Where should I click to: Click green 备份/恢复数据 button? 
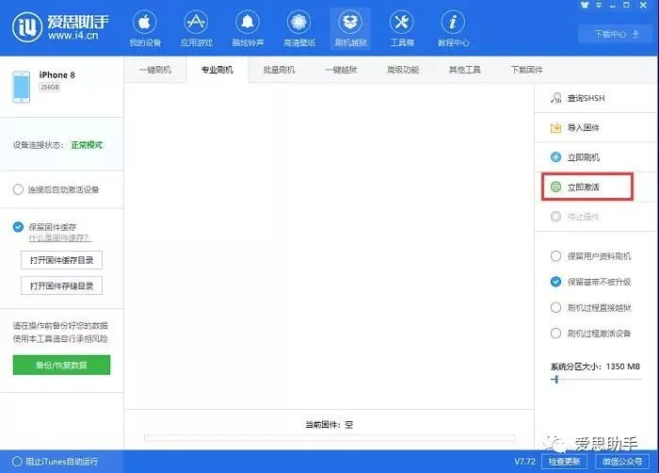coord(61,365)
